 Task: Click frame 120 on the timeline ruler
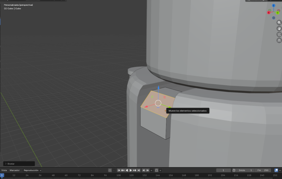coord(132,175)
